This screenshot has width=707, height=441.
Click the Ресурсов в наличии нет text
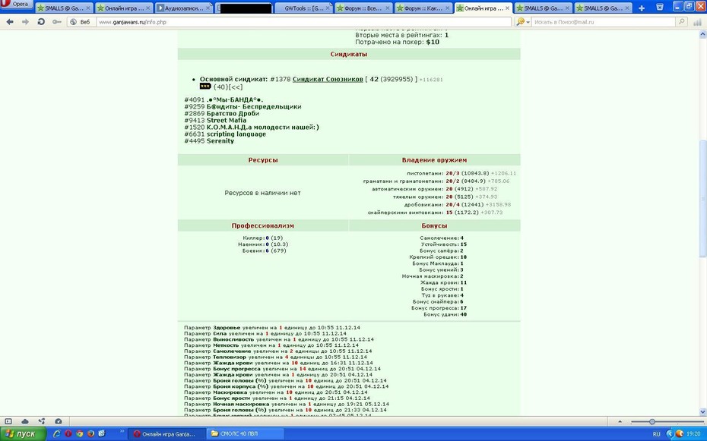coord(262,193)
